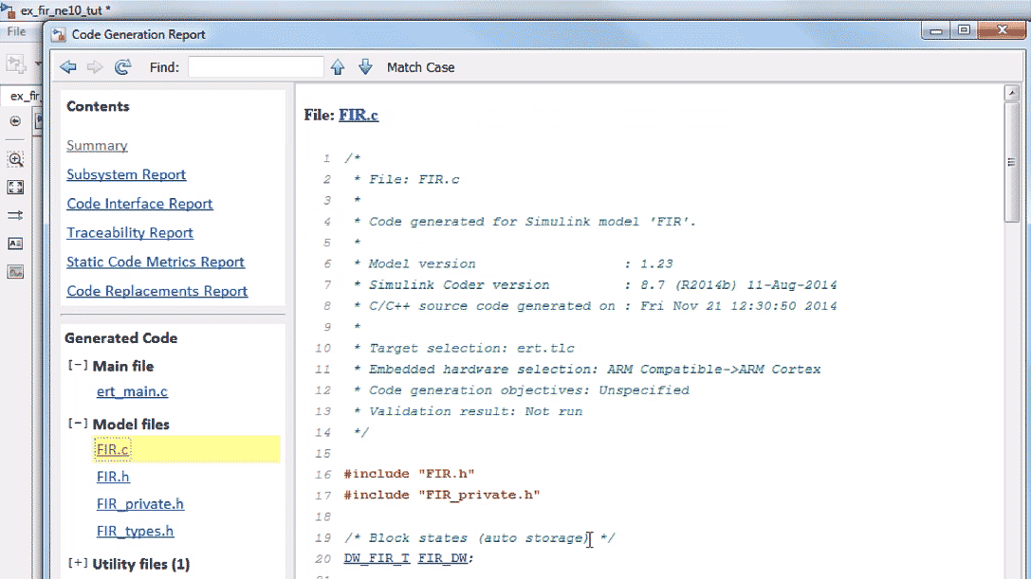The width and height of the screenshot is (1031, 579).
Task: Open the Summary link in Contents
Action: pos(96,145)
